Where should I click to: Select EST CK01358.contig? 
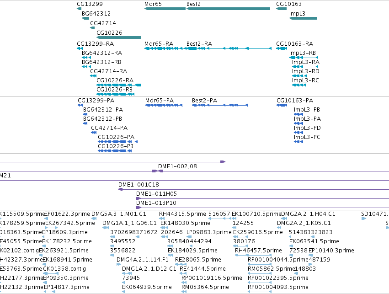point(64,269)
